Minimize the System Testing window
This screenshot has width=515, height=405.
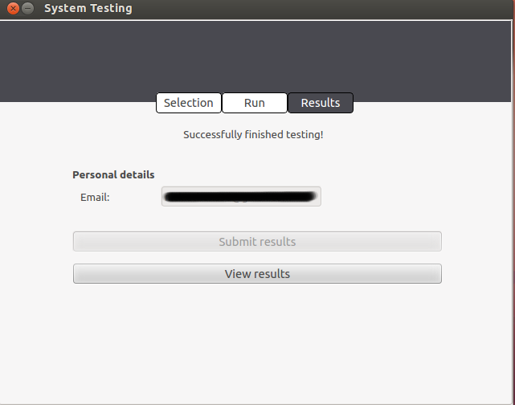click(x=28, y=9)
